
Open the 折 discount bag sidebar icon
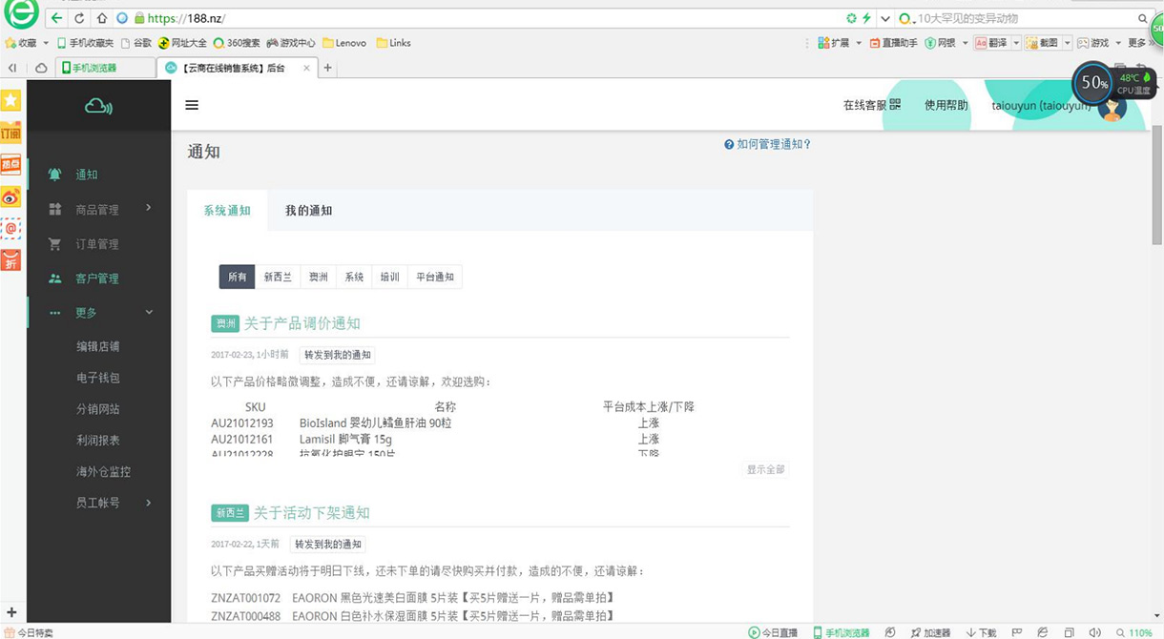click(10, 259)
